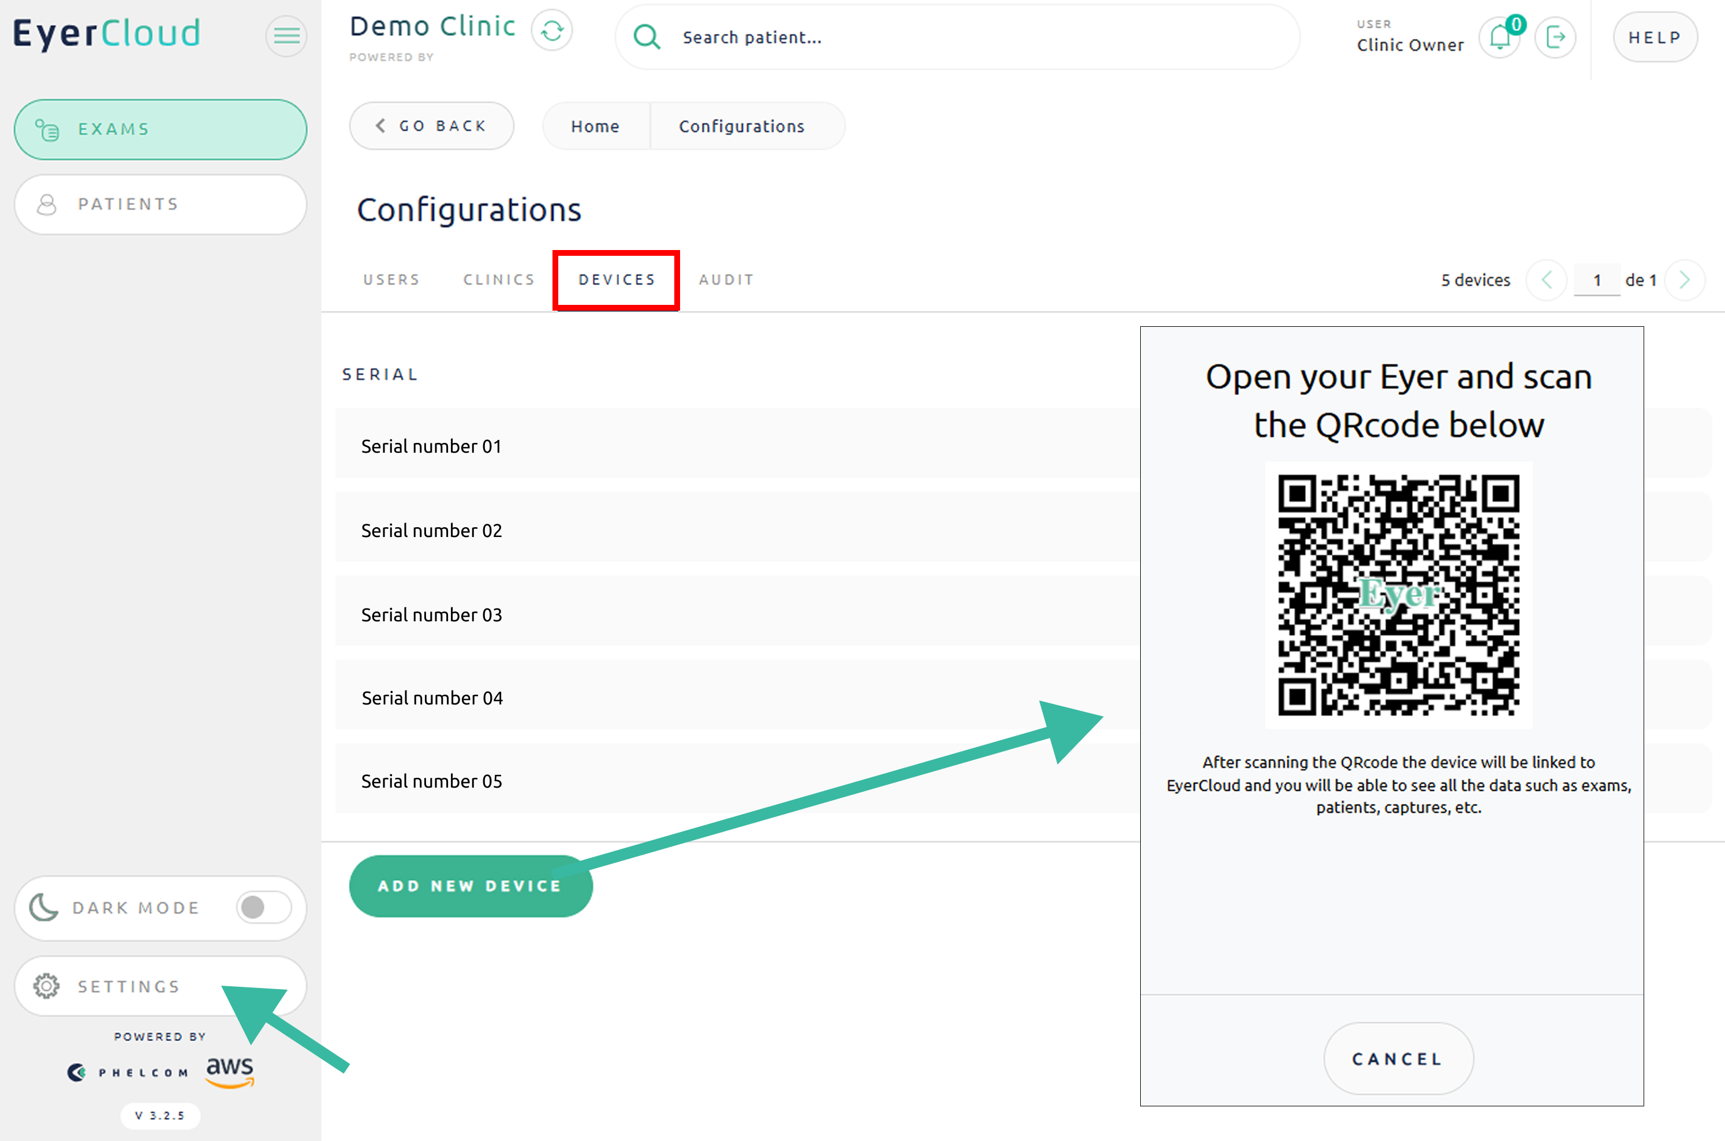Switch to the Users tab
The image size is (1725, 1141).
391,279
